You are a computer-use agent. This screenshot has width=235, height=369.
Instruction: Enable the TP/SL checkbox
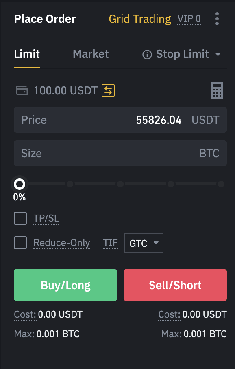click(x=20, y=218)
